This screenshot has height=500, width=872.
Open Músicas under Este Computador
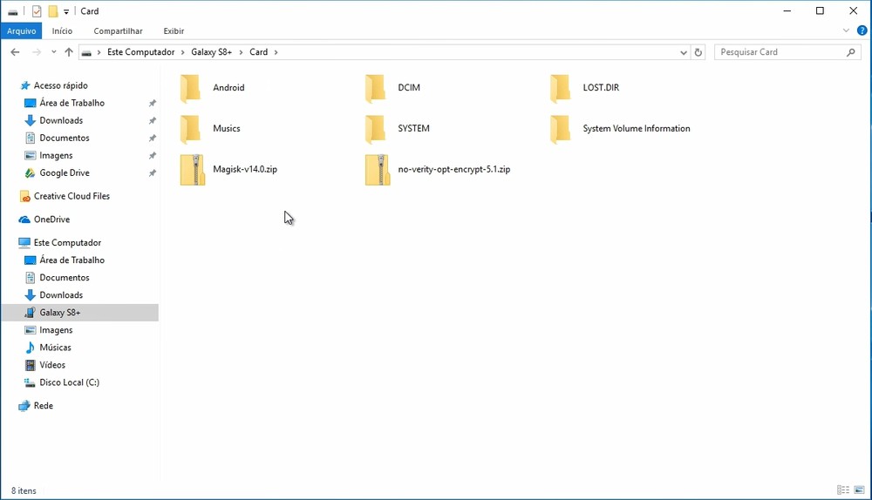[x=48, y=348]
